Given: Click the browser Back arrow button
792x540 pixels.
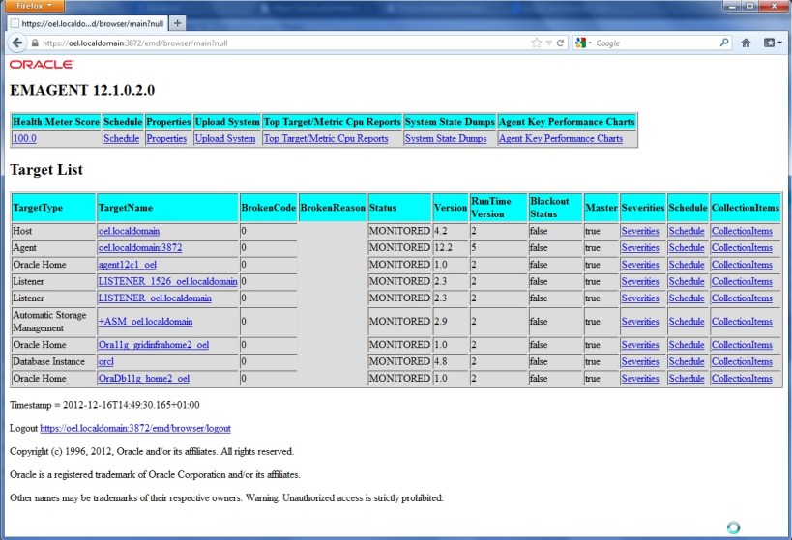Looking at the screenshot, I should coord(17,43).
